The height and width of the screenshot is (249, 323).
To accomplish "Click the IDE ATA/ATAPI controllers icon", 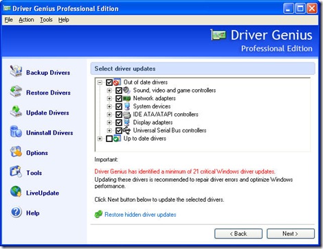I will [126, 115].
